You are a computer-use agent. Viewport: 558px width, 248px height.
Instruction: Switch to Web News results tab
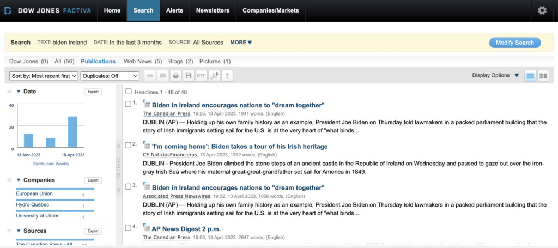click(x=143, y=61)
